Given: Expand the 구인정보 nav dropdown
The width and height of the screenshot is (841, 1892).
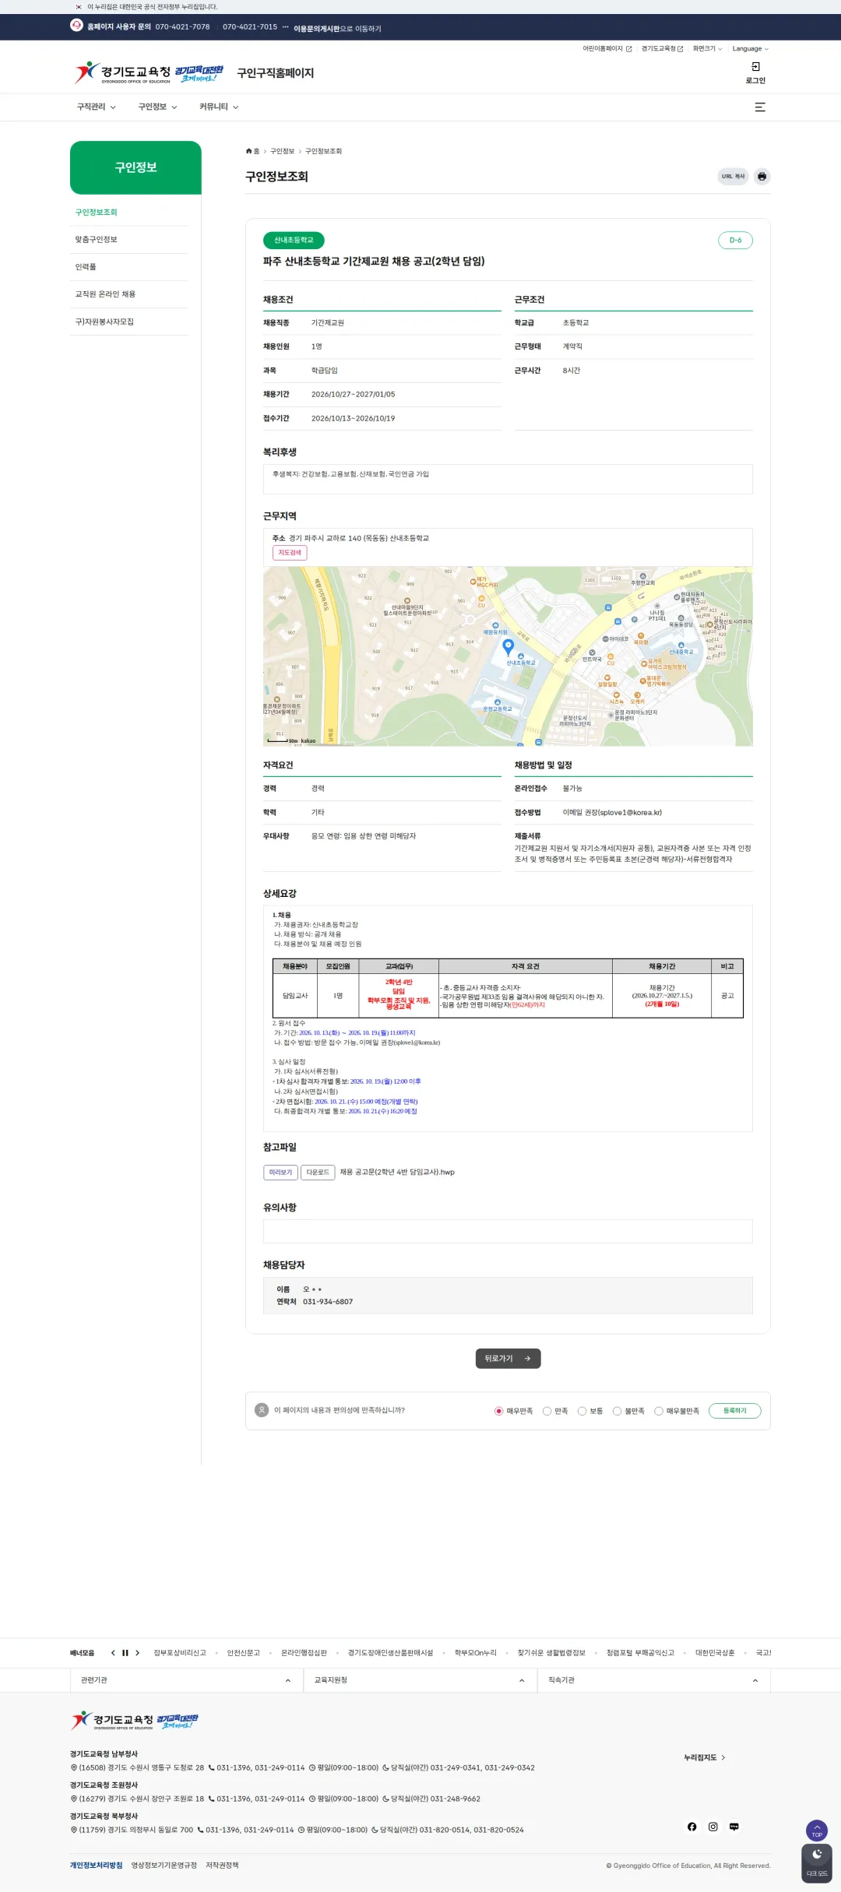Looking at the screenshot, I should coord(157,107).
